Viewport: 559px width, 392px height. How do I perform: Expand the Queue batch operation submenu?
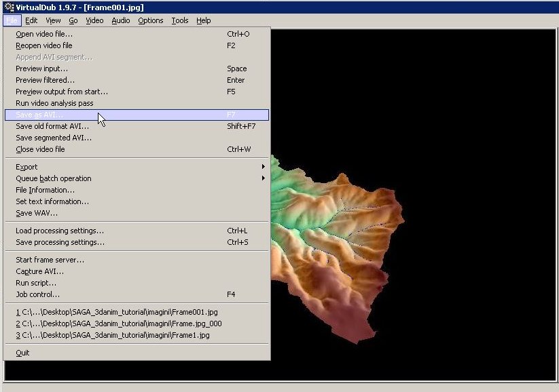[x=137, y=178]
